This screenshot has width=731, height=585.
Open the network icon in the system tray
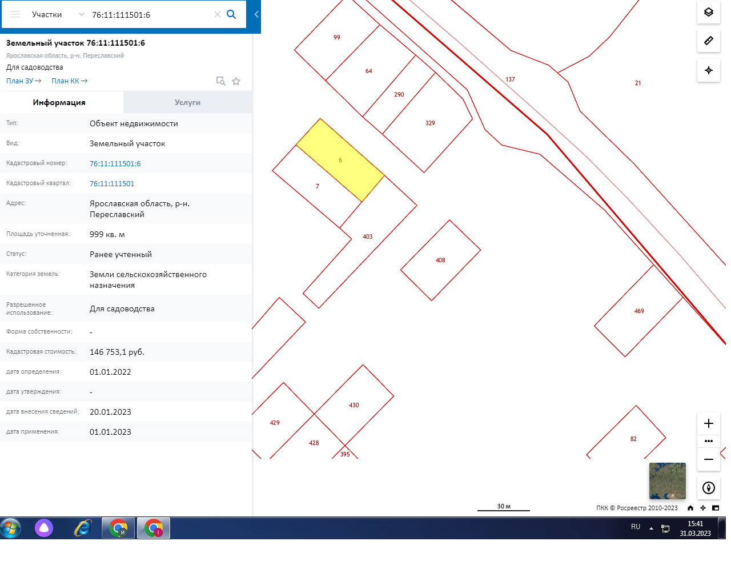coord(665,528)
